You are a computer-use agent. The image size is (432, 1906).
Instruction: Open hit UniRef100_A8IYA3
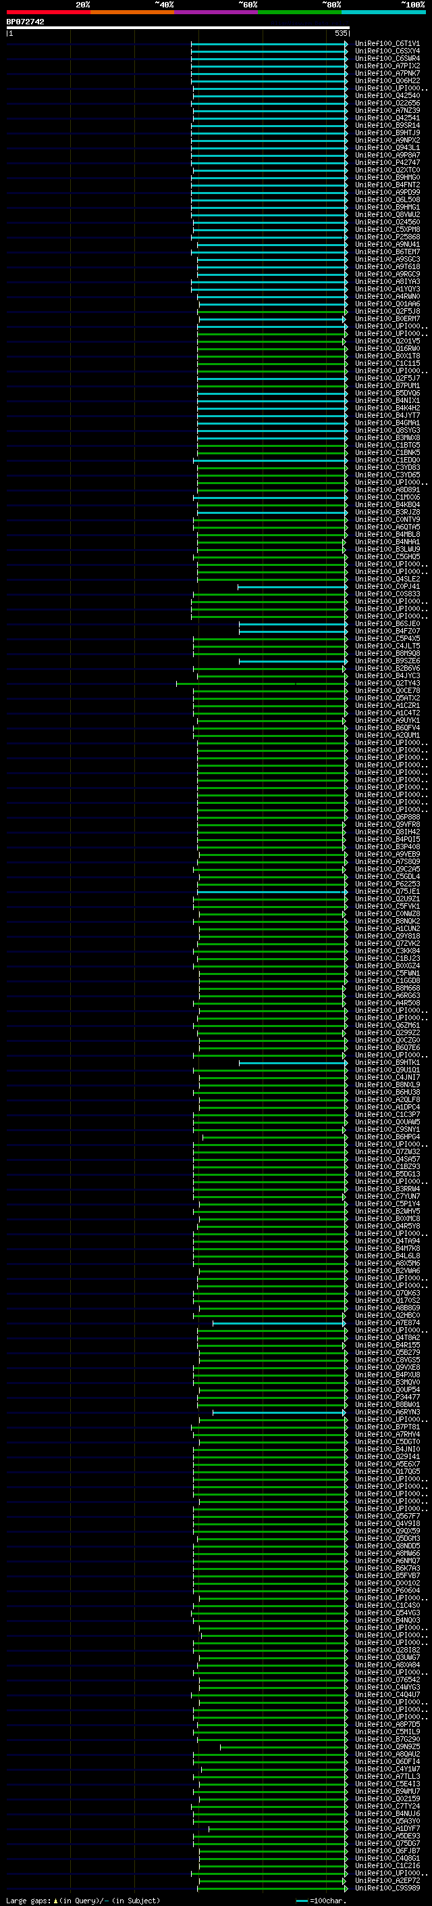(387, 282)
